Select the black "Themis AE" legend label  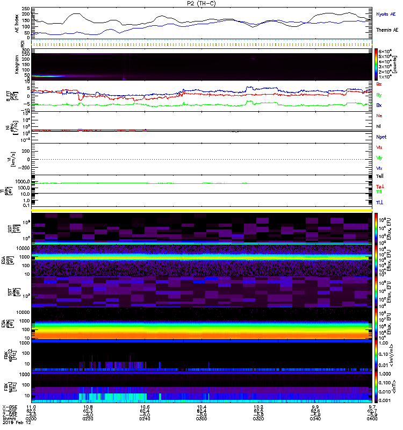[x=387, y=30]
